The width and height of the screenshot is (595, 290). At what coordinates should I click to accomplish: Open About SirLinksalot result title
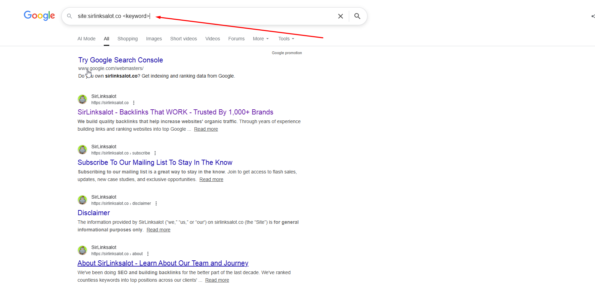[163, 263]
